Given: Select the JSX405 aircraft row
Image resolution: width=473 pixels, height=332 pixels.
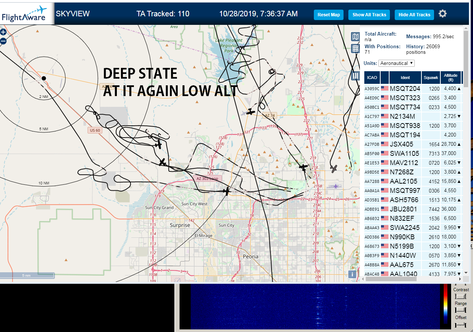Looking at the screenshot, I should point(413,144).
